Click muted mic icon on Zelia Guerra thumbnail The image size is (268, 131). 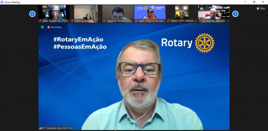[x=40, y=21]
